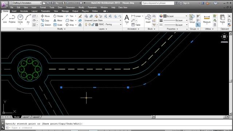Viewport: 233px width, 131px height.
Task: Click the Sign In button
Action: (185, 3)
